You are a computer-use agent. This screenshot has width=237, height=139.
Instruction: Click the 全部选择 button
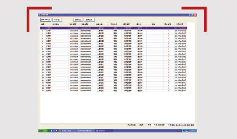(89, 20)
